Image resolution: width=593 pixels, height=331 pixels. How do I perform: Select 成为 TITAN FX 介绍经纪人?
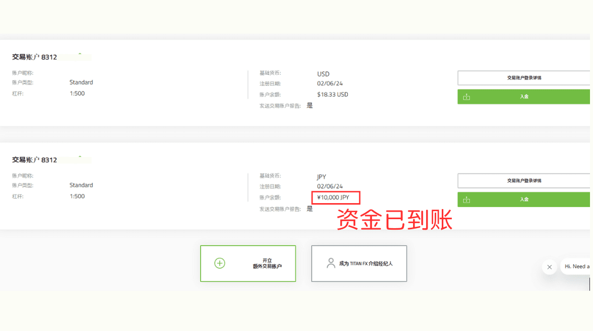pyautogui.click(x=359, y=263)
